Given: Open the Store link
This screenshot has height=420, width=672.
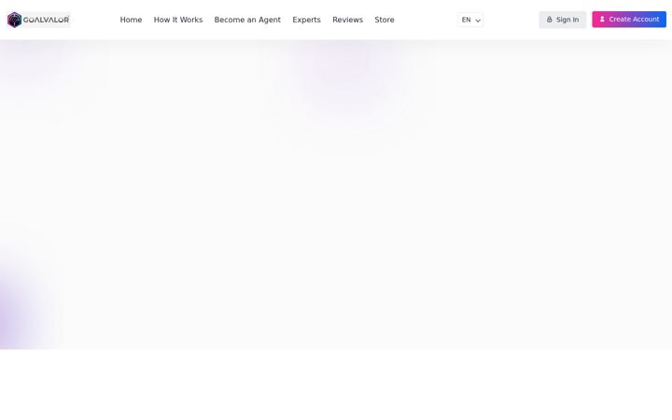Looking at the screenshot, I should click(x=385, y=20).
